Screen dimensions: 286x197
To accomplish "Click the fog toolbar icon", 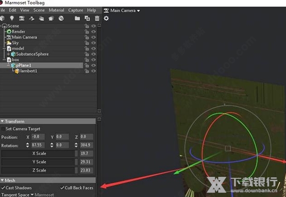I will tap(42, 18).
